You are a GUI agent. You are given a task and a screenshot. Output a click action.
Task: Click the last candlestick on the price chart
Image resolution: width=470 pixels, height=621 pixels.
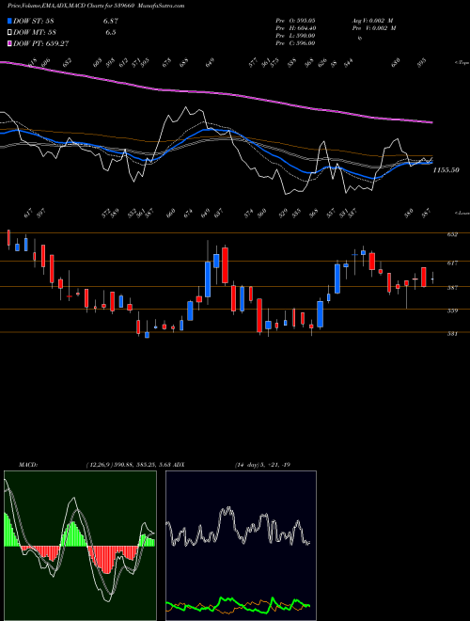click(432, 278)
